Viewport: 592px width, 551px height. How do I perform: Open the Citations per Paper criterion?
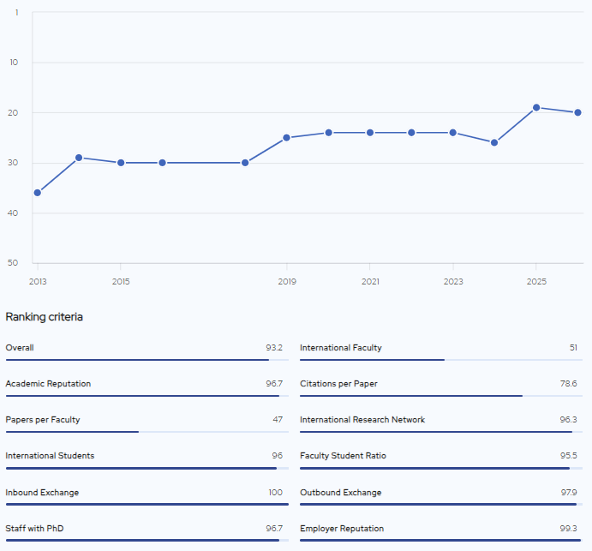(x=338, y=384)
